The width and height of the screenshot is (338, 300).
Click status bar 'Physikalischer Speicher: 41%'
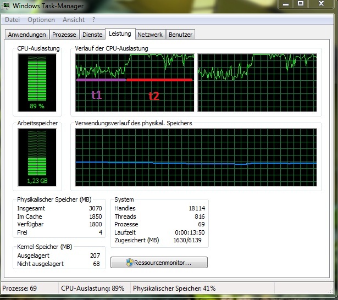click(174, 288)
